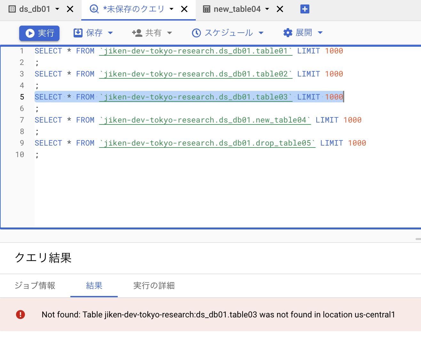Select the 結果 tab
Viewport: 421px width, 343px height.
[x=94, y=285]
